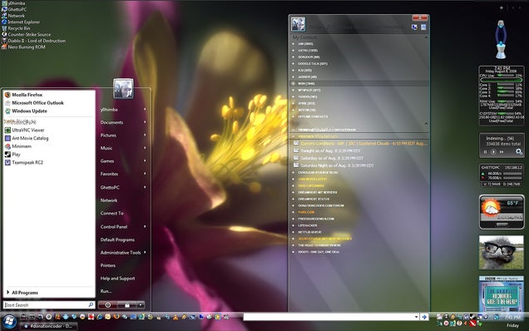Click the Windows Start orb
Viewport: 529px width, 331px height.
[x=9, y=321]
